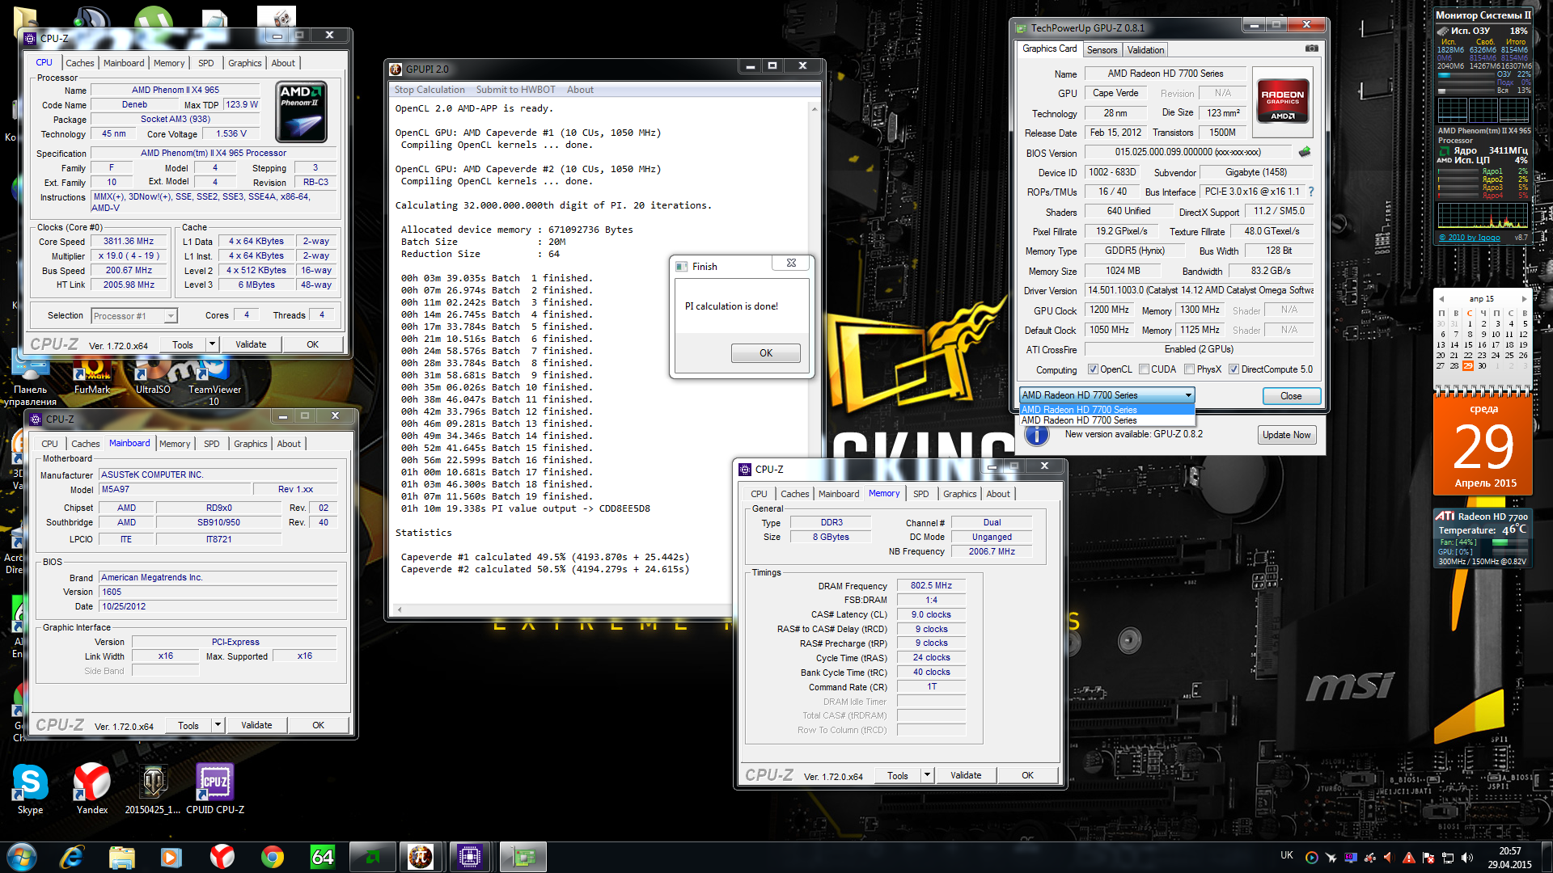Open Windows Media Player from the taskbar
This screenshot has width=1553, height=873.
[x=171, y=857]
